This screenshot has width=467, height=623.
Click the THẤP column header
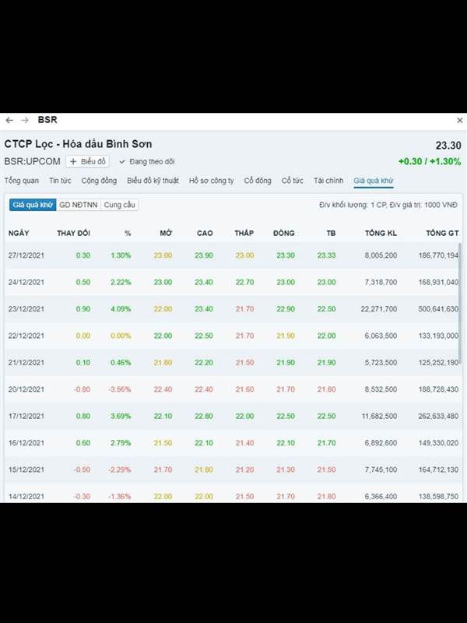(x=244, y=233)
